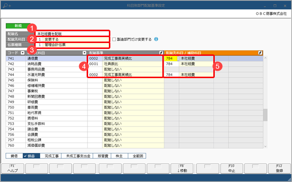The width and height of the screenshot is (292, 182).
Task: Click the 配賦基準 column header
Action: click(126, 53)
